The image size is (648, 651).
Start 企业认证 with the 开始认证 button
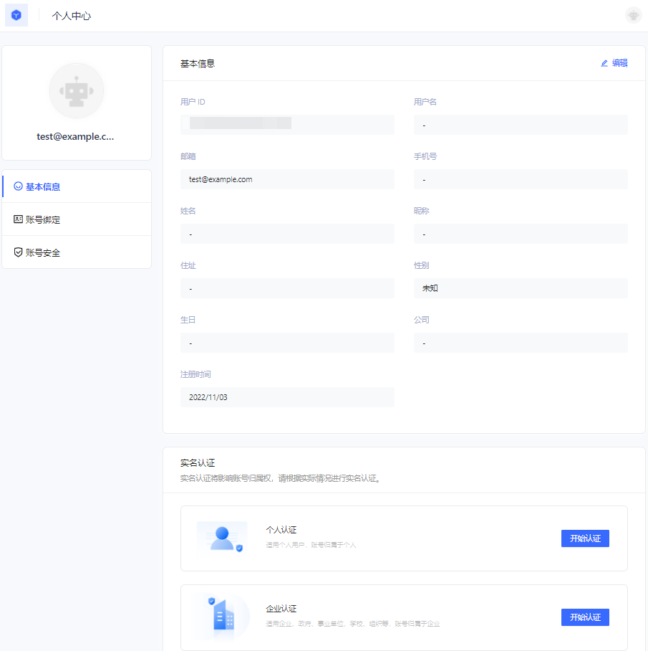pyautogui.click(x=585, y=617)
